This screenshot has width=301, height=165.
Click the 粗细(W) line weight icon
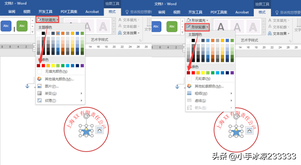189,93
